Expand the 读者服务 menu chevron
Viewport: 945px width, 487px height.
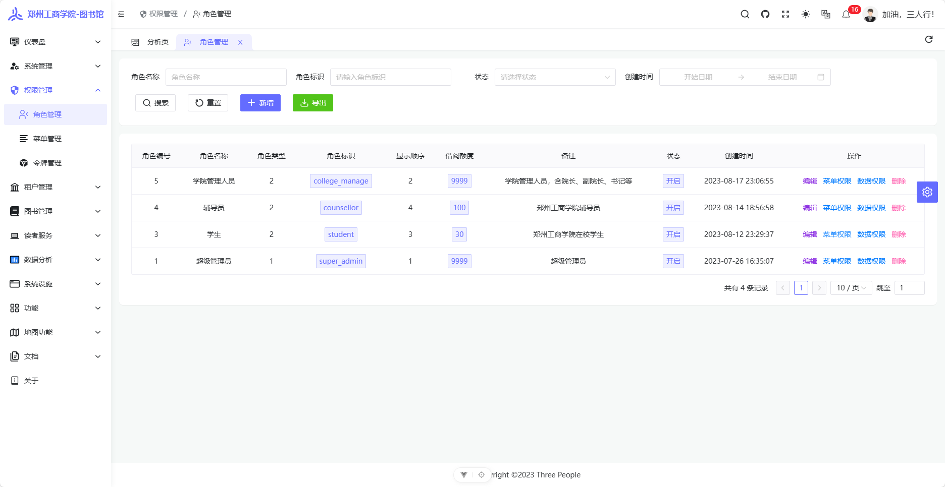click(98, 235)
